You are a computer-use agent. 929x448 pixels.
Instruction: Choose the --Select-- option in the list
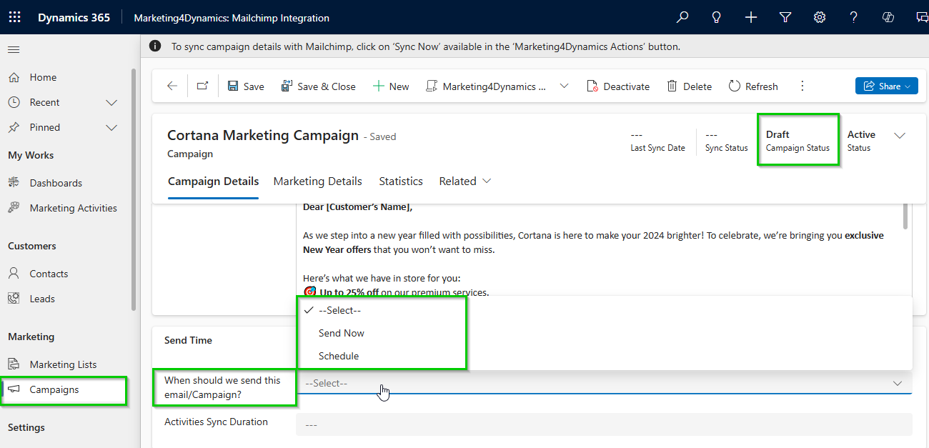(342, 310)
